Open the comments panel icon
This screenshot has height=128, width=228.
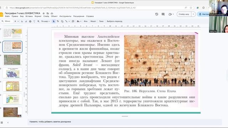[163, 14]
